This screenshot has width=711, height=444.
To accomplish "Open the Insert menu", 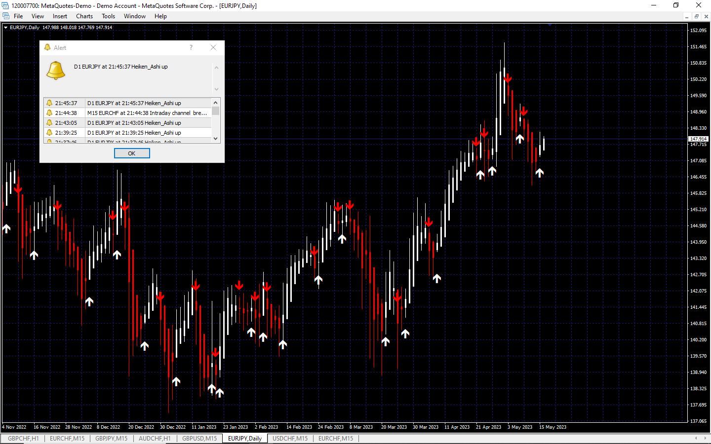I will (x=60, y=16).
